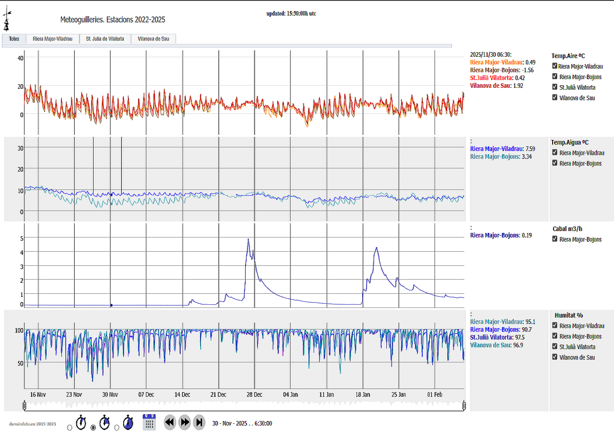
Task: Click the calendar date picker icon
Action: tap(149, 422)
